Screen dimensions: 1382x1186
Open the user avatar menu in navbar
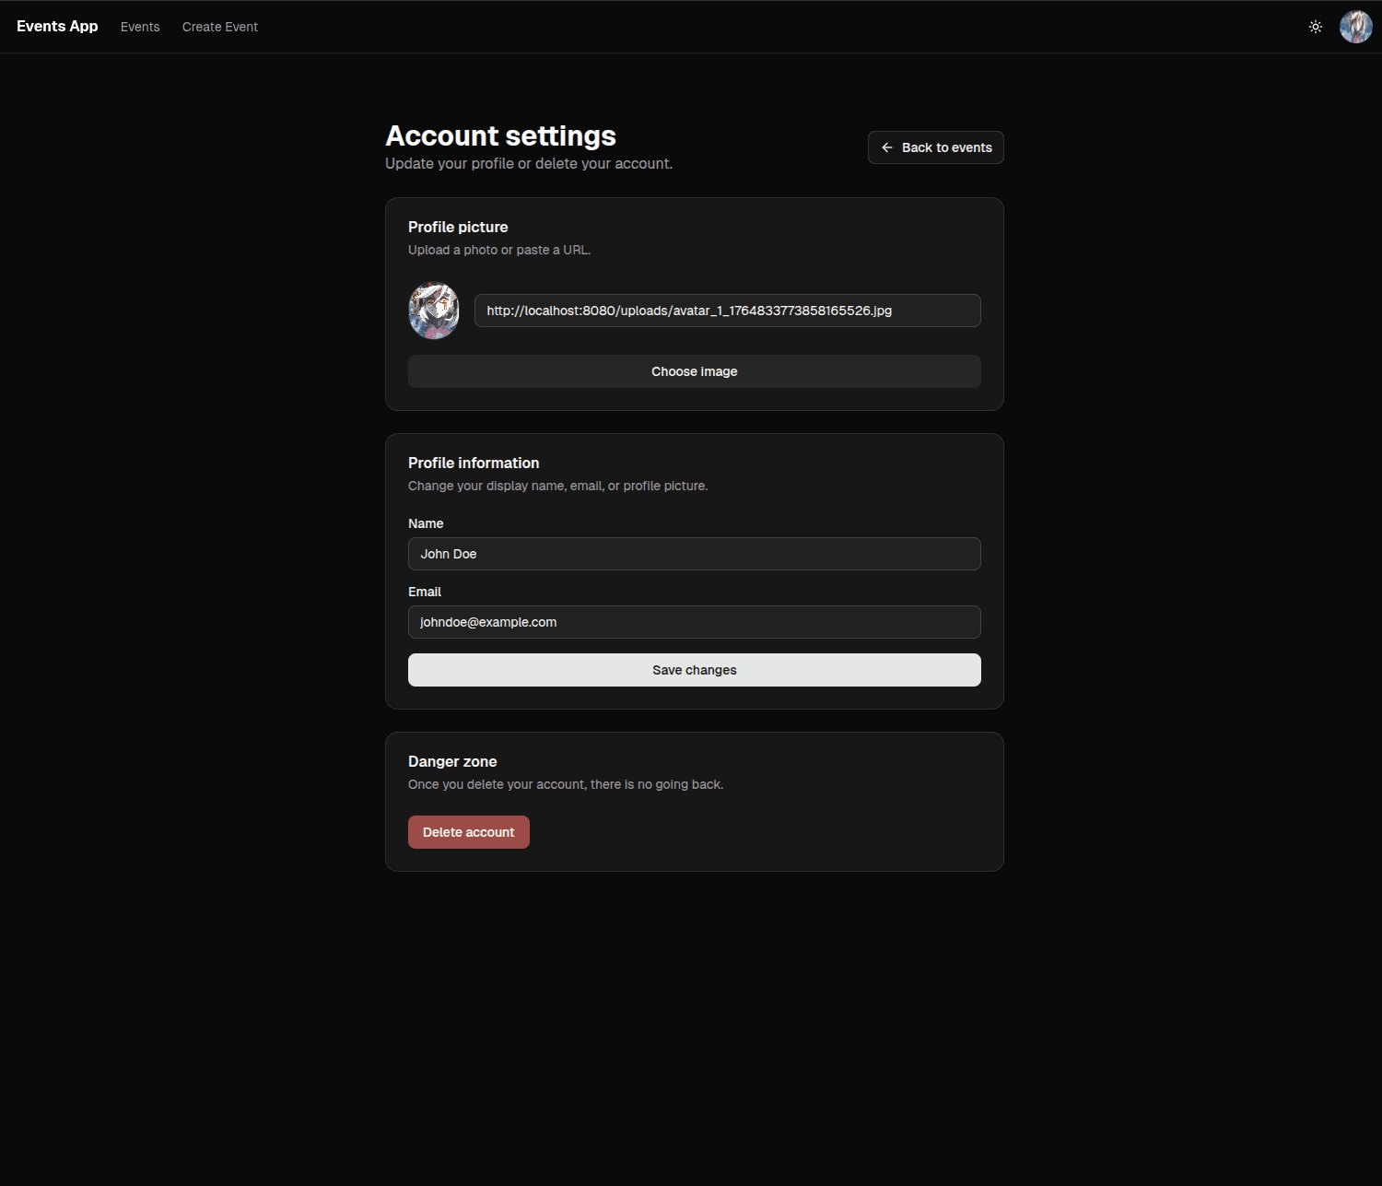[x=1354, y=26]
